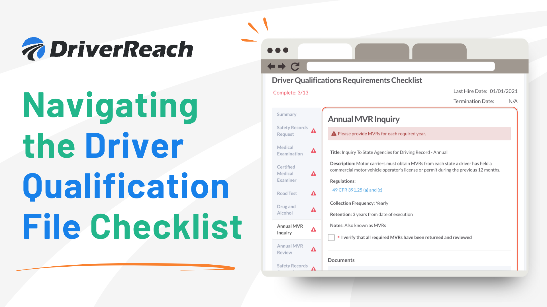Click the browser refresh icon
Viewport: 547px width, 307px height.
pyautogui.click(x=297, y=66)
